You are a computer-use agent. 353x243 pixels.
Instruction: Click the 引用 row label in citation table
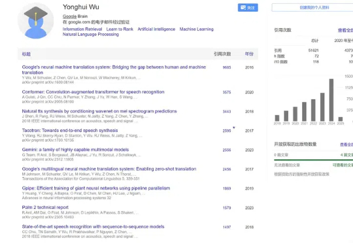coord(278,50)
